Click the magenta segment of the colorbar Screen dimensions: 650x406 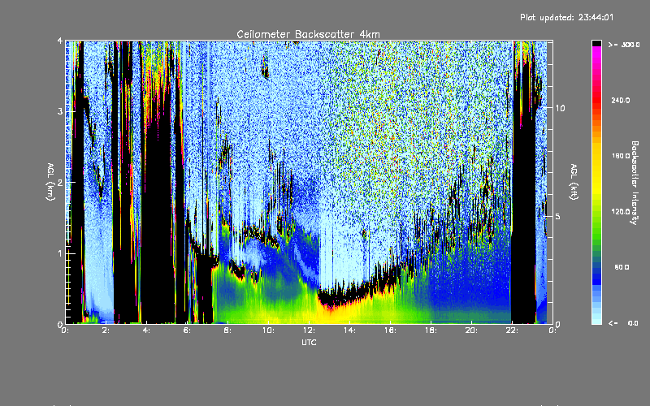point(596,51)
